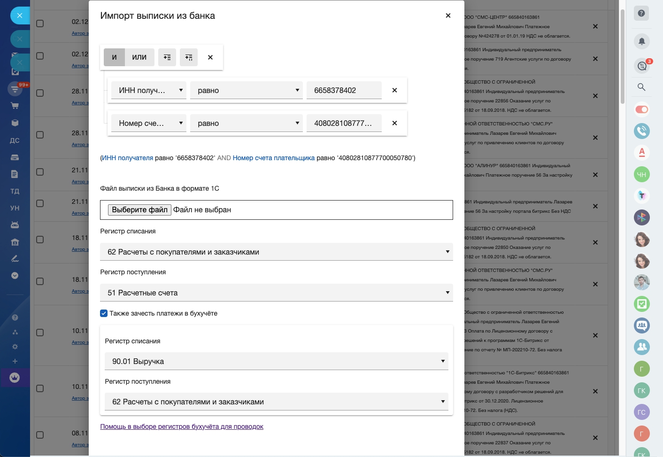Screen dimensions: 663x457
Task: Open the chat messages icon with badge
Action: 642,66
